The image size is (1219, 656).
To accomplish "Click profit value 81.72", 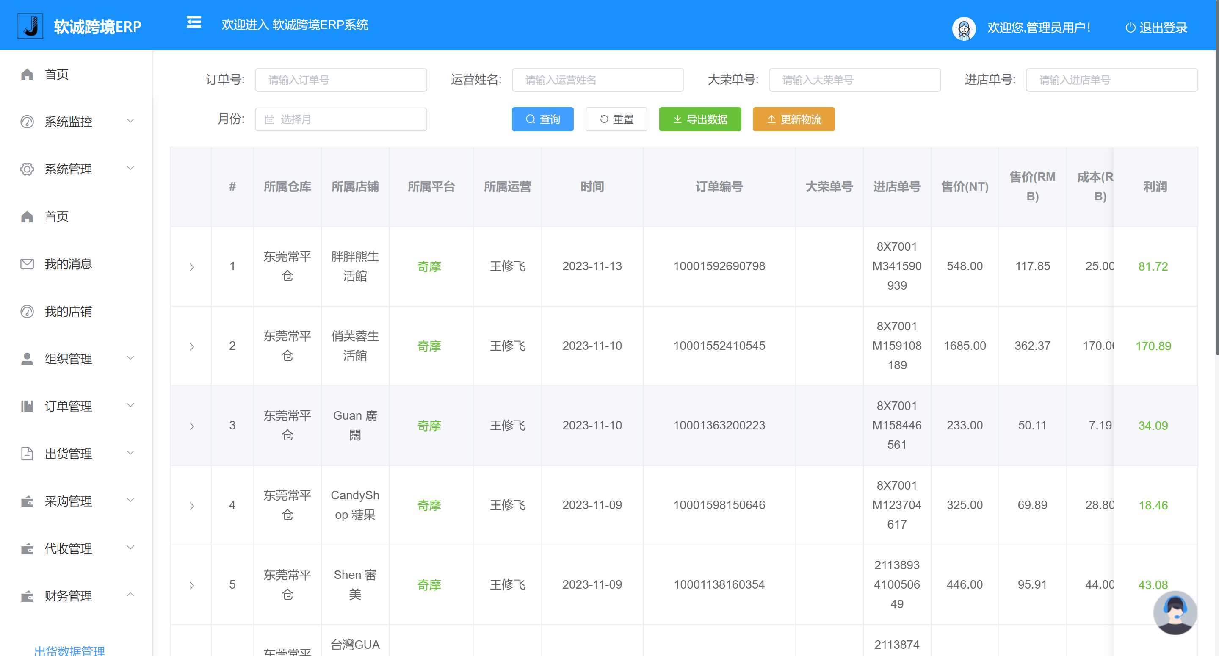I will point(1153,266).
